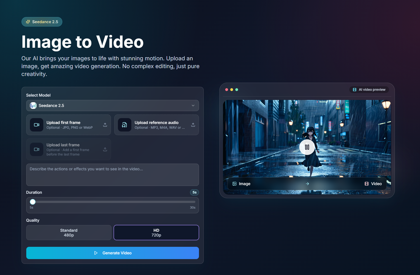Click the green dot in preview window
Screen dimensions: 420x275
click(x=237, y=90)
